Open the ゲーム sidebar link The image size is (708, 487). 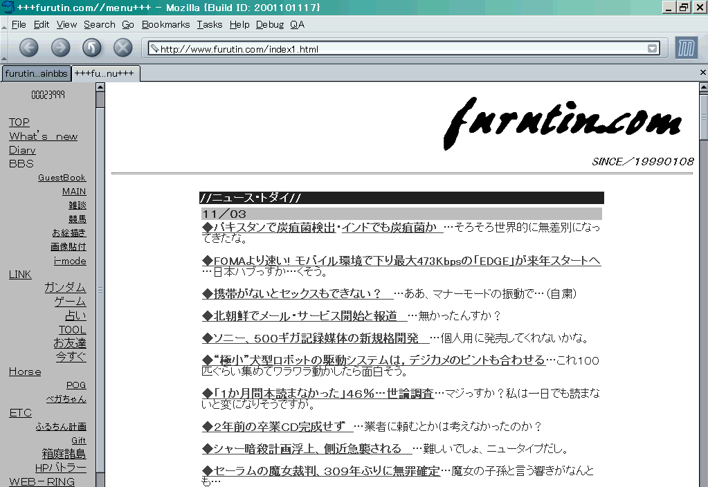pos(70,302)
